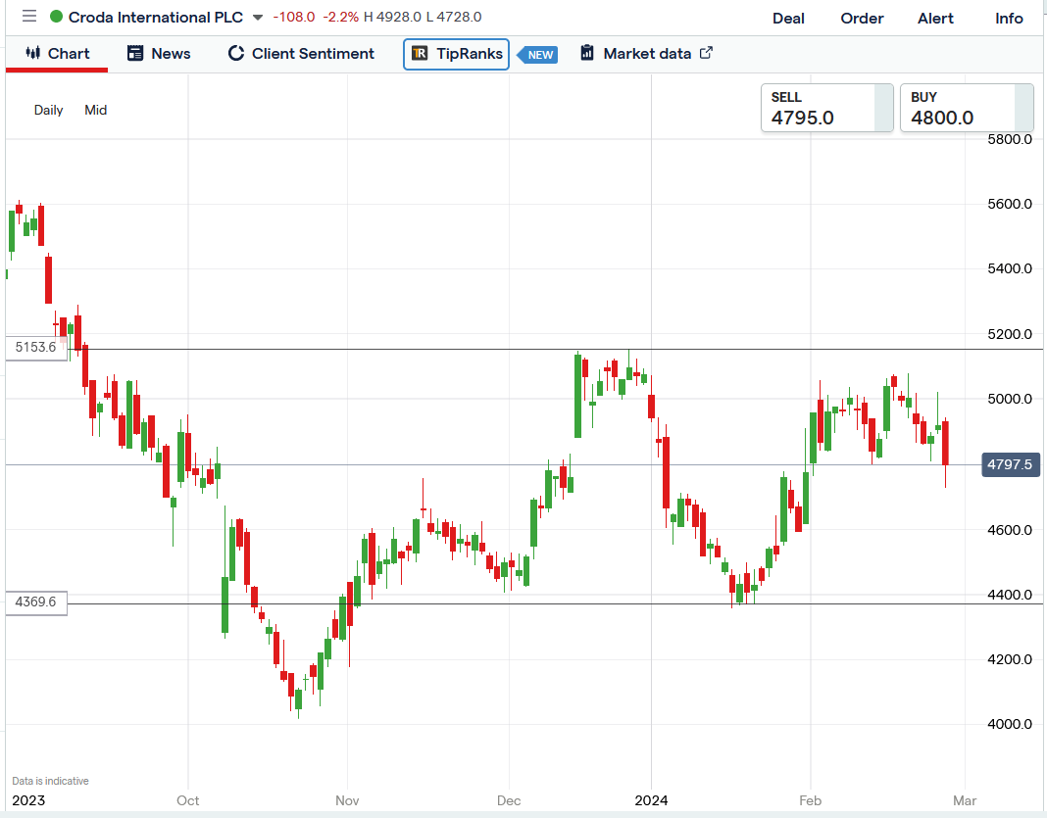Click the Mar date axis label
The width and height of the screenshot is (1047, 818).
click(x=965, y=800)
